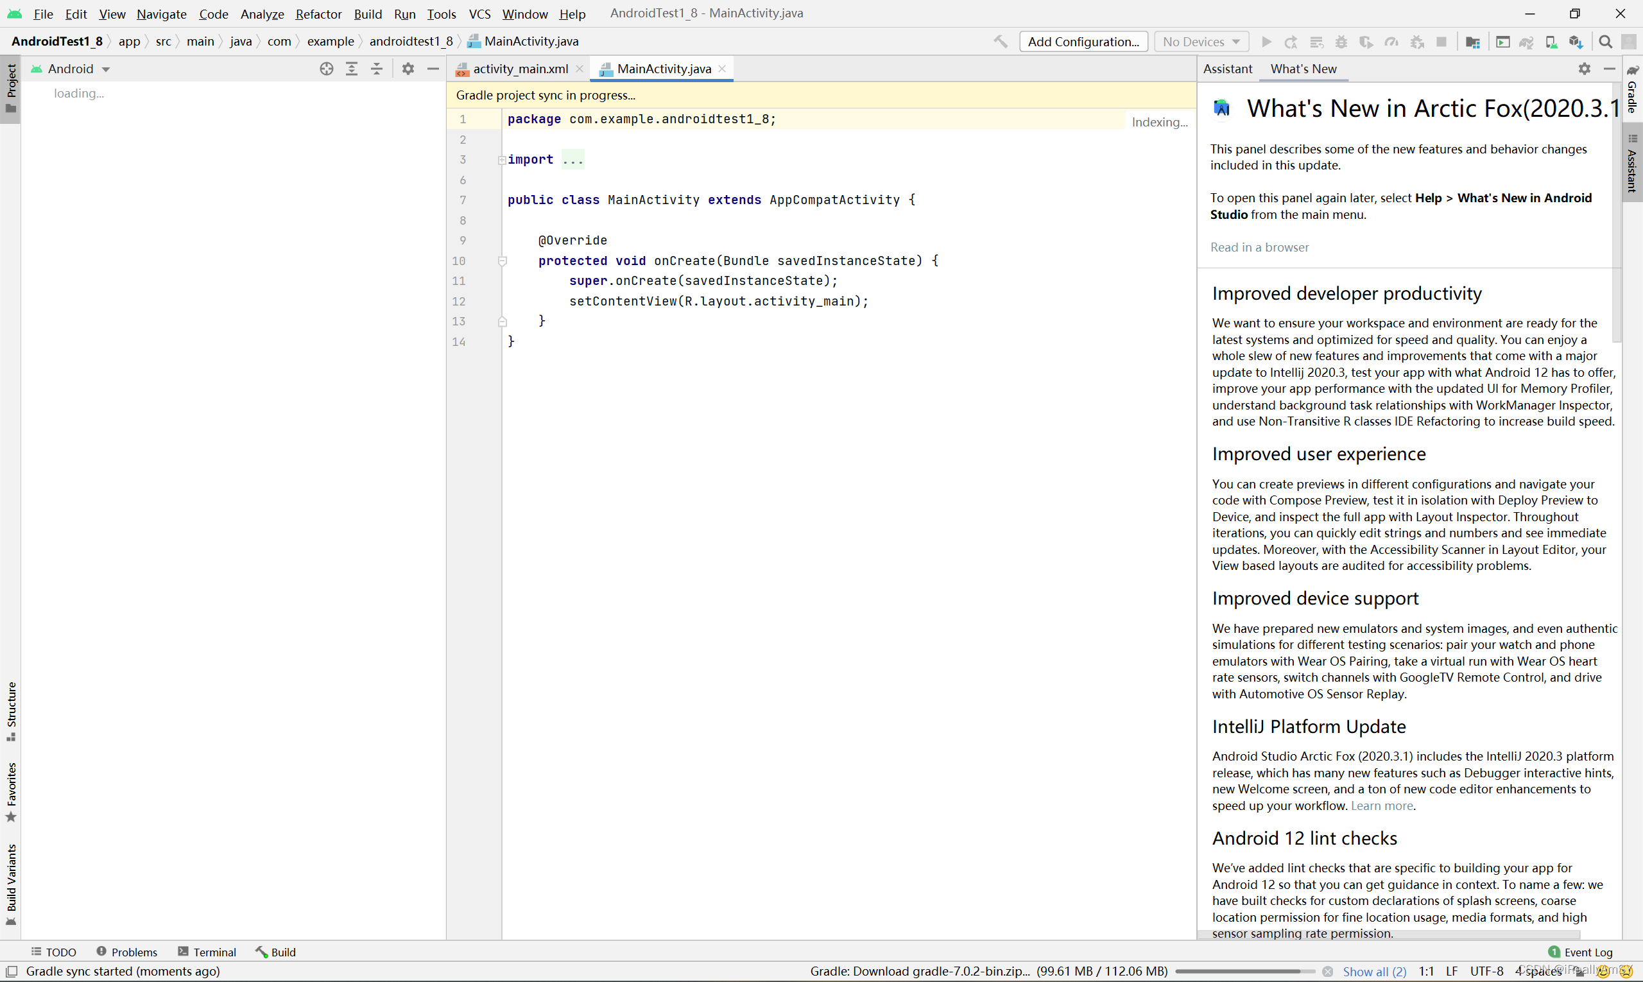Open the Tools menu
Screen dimensions: 1643x982
(442, 14)
